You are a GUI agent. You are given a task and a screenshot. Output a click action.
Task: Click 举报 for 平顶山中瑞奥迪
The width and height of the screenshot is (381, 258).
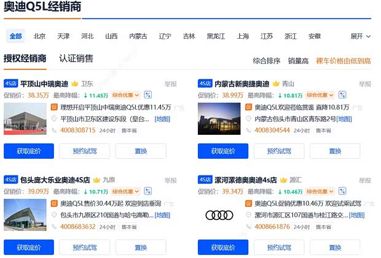pos(171,84)
